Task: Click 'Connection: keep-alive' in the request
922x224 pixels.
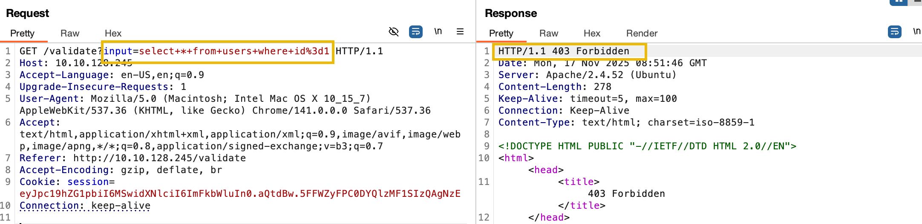Action: pyautogui.click(x=85, y=205)
